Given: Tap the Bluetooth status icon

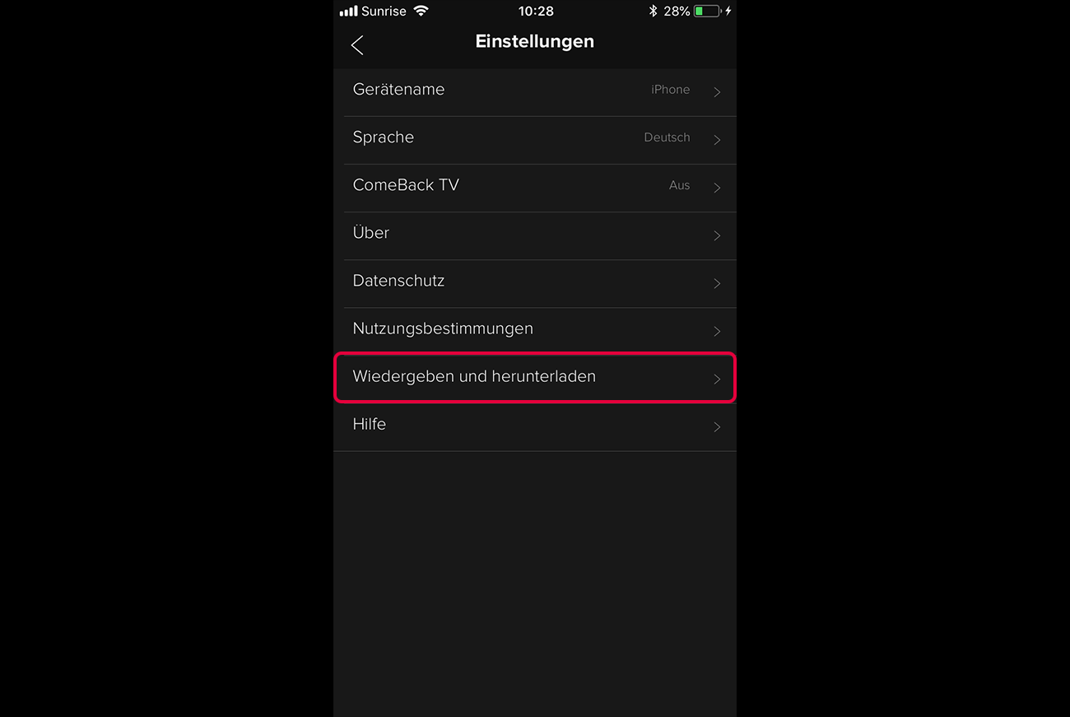Looking at the screenshot, I should pyautogui.click(x=654, y=11).
